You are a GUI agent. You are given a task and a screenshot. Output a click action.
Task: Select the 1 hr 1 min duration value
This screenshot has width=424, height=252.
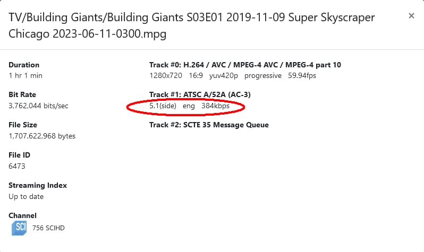coord(26,75)
